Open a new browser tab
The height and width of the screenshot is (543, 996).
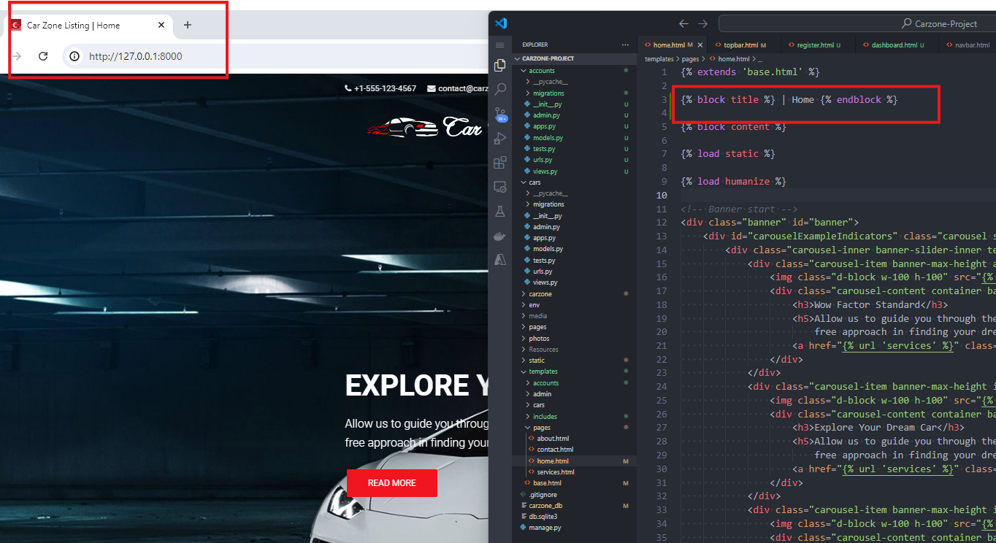(x=188, y=25)
